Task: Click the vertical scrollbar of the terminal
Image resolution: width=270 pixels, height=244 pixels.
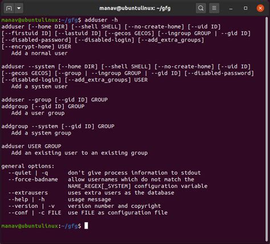Action: coord(267,129)
